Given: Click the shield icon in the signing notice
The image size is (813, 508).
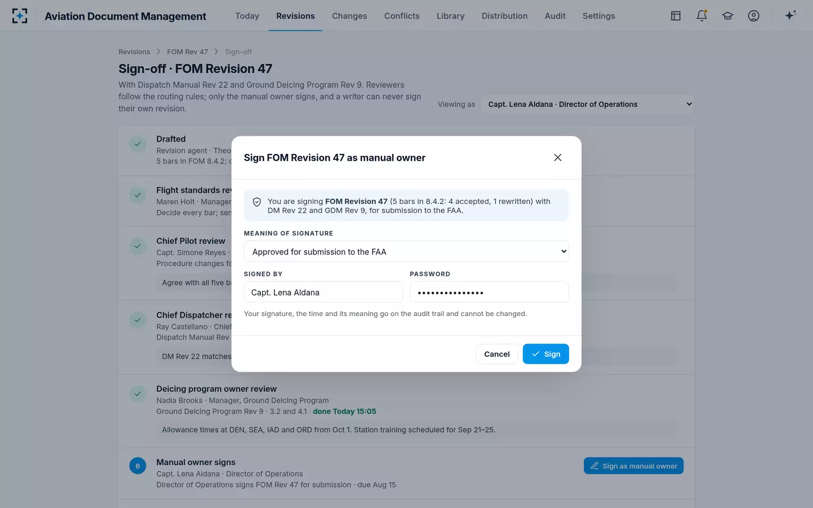Looking at the screenshot, I should (257, 202).
